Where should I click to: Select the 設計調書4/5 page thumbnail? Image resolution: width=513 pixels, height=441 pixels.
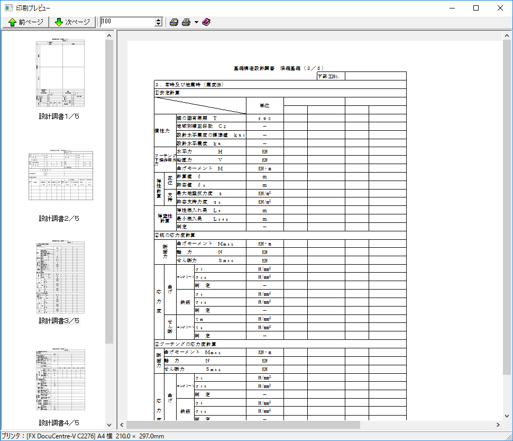coord(60,380)
